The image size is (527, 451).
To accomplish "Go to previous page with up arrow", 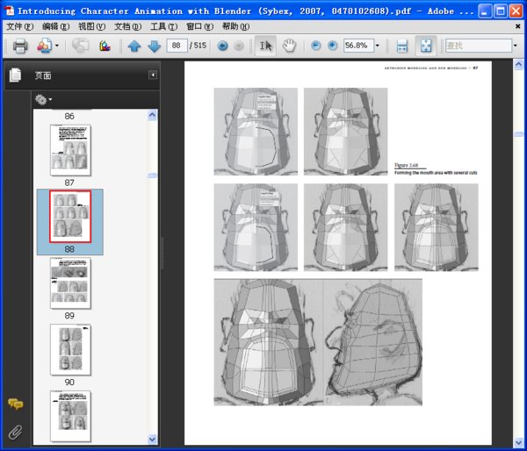I will [134, 46].
